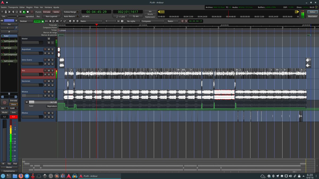
Task: Solo the Música track
Action: pos(52,92)
